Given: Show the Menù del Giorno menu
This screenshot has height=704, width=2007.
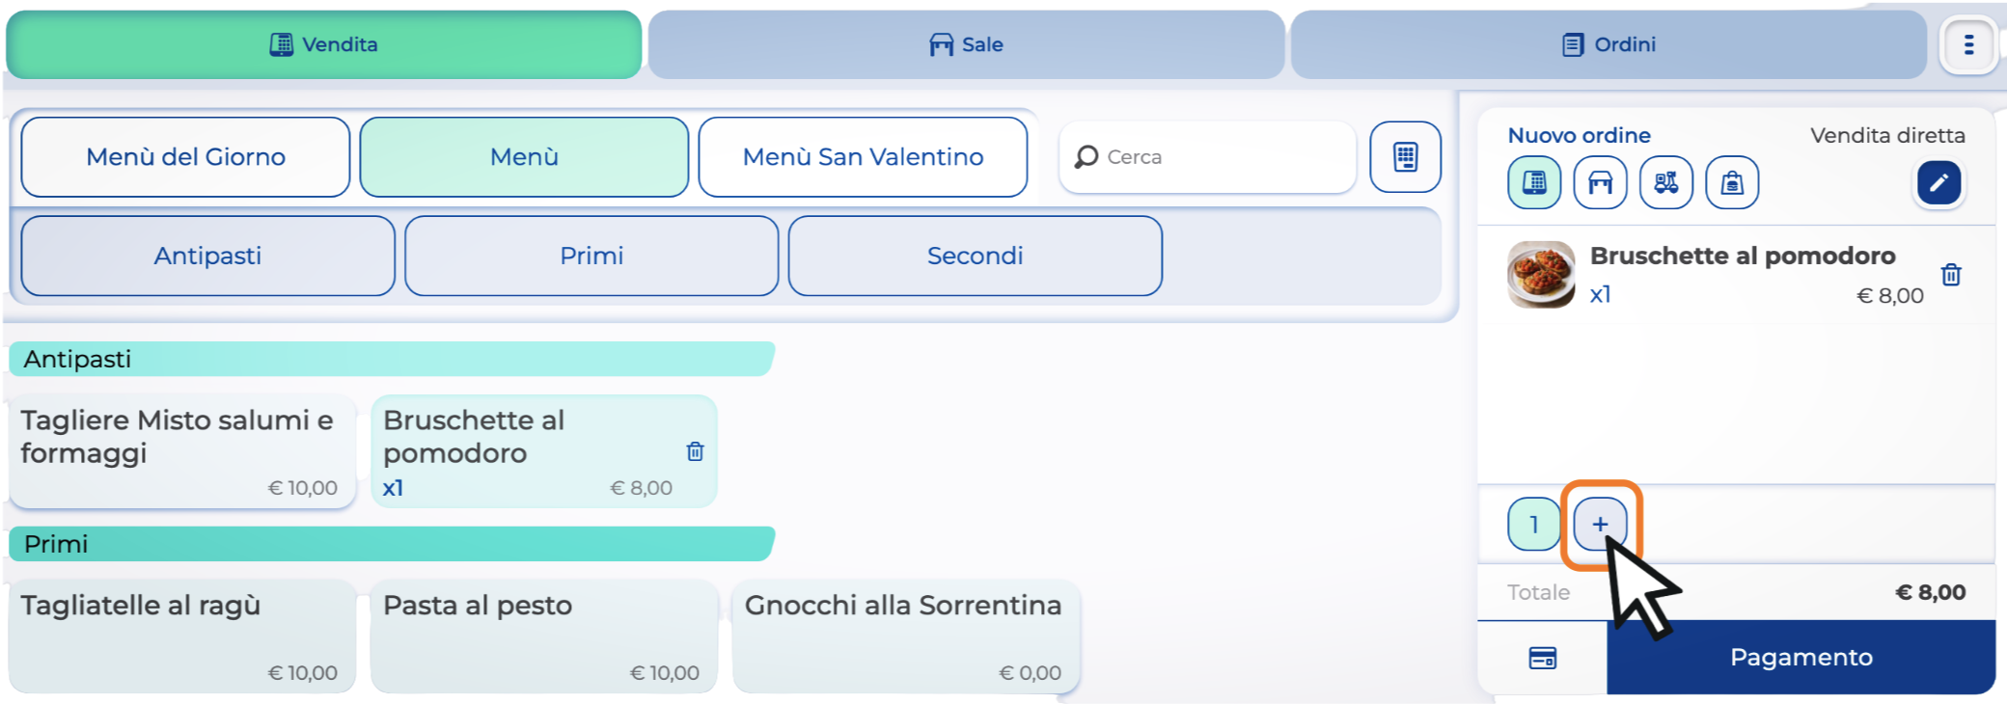Looking at the screenshot, I should pyautogui.click(x=185, y=157).
